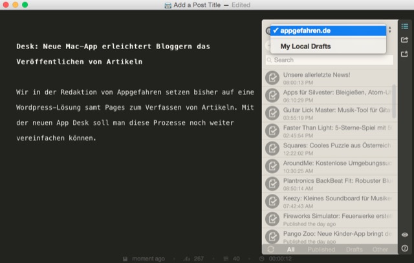Open help via the question mark icon
Image resolution: width=414 pixels, height=263 pixels.
click(x=404, y=248)
